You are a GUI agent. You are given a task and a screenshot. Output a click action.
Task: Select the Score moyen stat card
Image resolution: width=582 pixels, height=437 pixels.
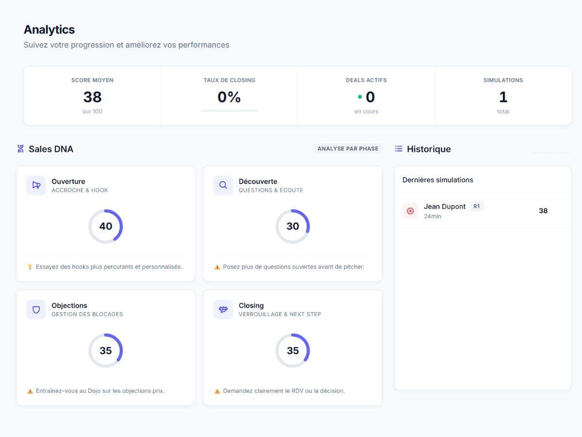[92, 96]
